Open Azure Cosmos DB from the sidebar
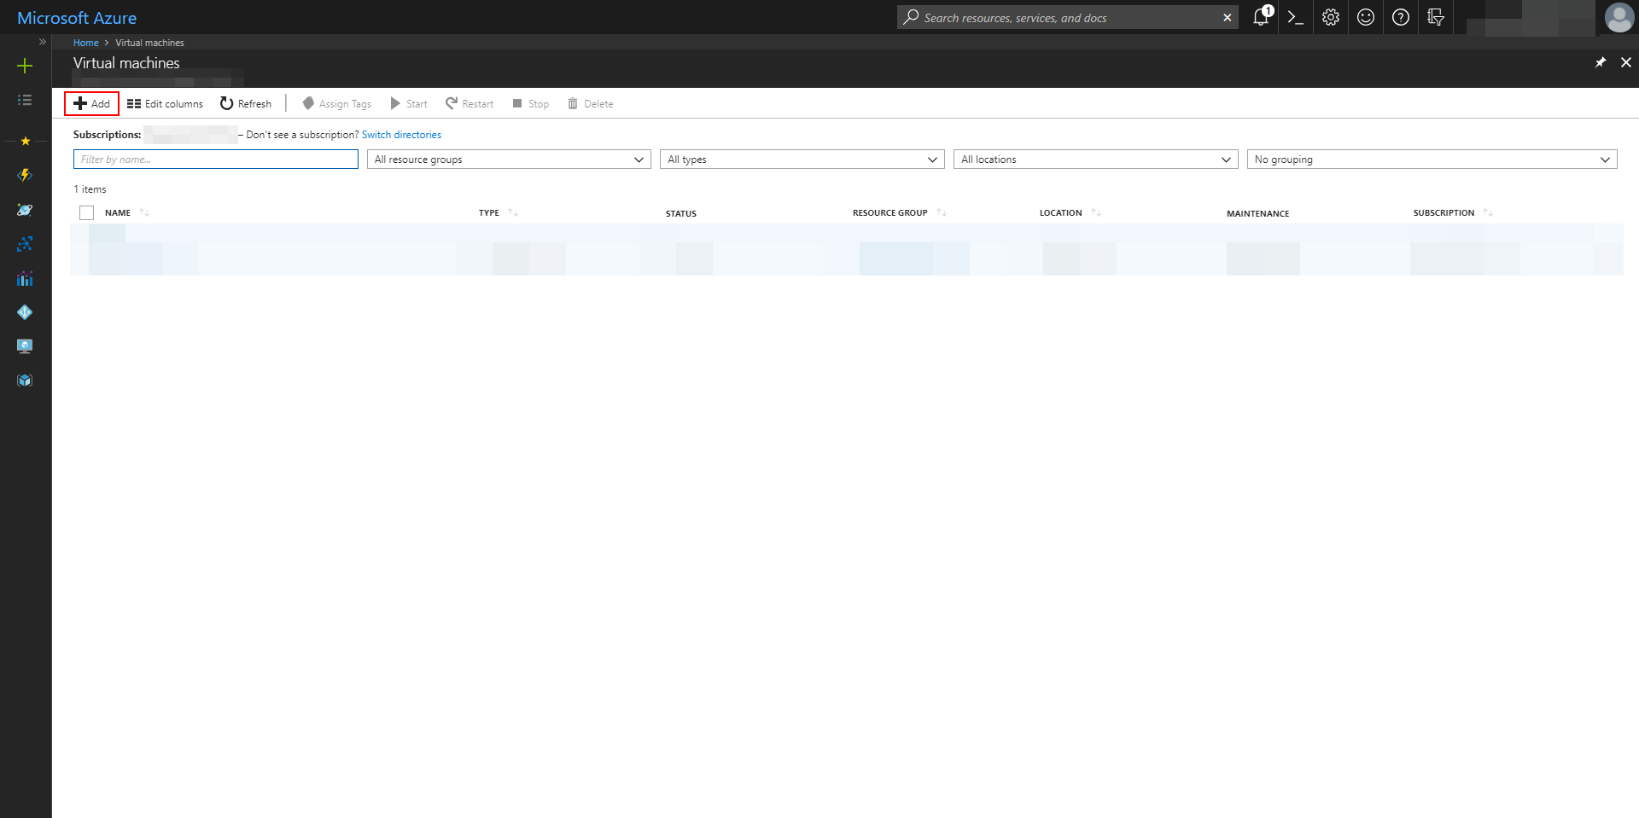Screen dimensions: 1639x818 click(x=25, y=210)
